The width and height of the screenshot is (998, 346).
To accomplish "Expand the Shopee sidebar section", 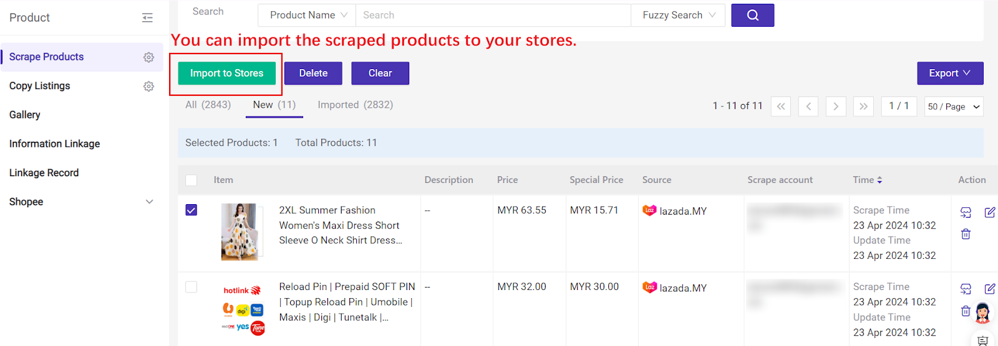I will (x=149, y=202).
